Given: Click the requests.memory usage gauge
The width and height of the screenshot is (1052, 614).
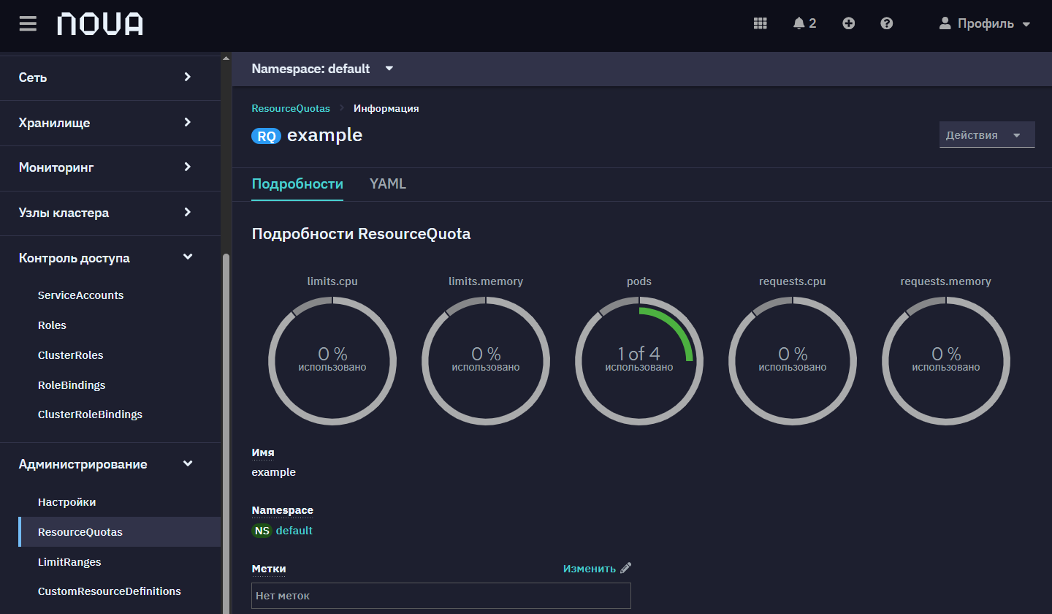Looking at the screenshot, I should (x=946, y=360).
